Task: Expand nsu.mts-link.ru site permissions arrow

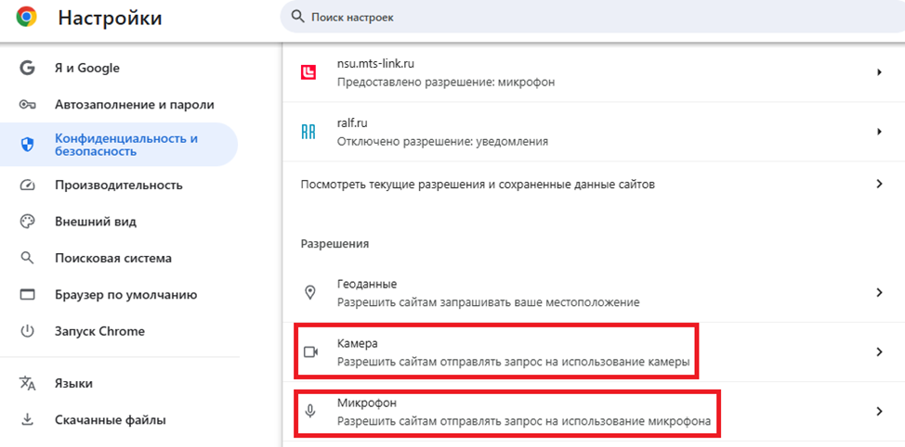Action: 878,72
